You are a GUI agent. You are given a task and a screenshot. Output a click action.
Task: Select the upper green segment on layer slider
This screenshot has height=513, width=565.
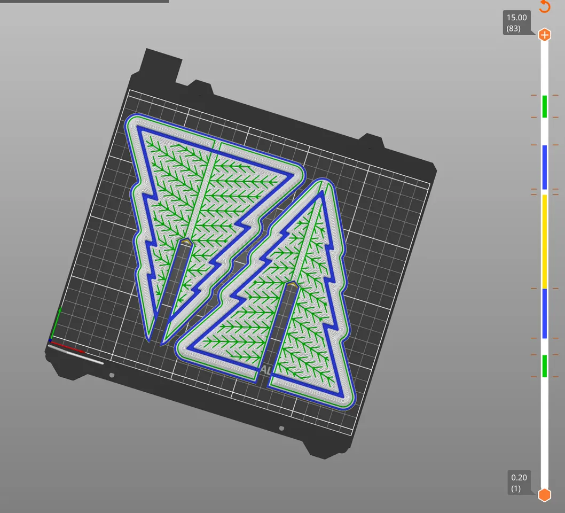click(x=545, y=106)
